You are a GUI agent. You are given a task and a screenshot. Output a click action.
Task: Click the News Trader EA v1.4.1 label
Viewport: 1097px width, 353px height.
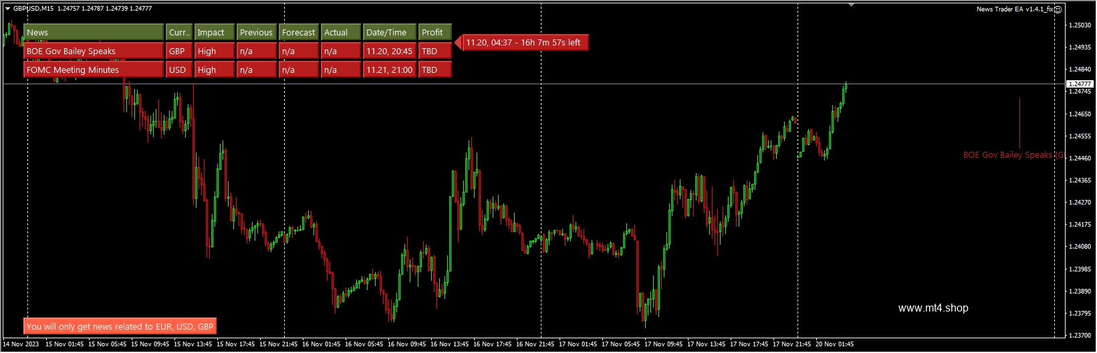pyautogui.click(x=1015, y=9)
